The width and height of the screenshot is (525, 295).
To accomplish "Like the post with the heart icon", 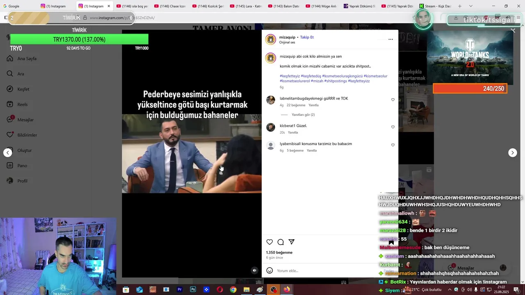I will point(269,242).
